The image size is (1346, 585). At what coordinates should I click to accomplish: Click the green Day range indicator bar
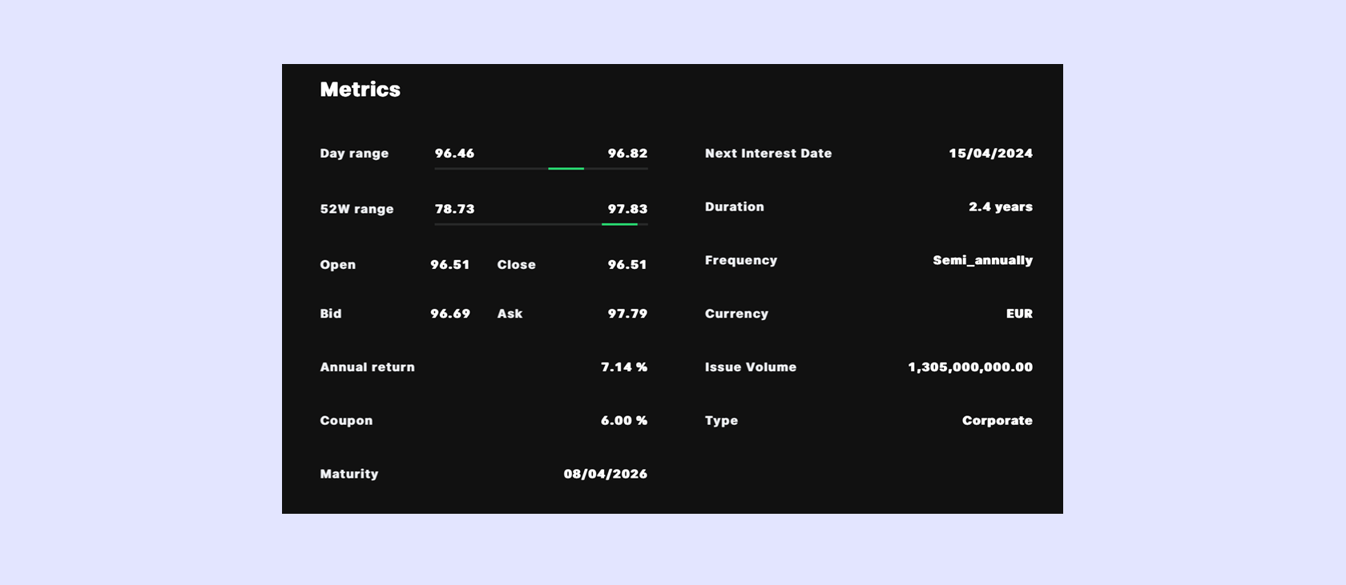[566, 169]
